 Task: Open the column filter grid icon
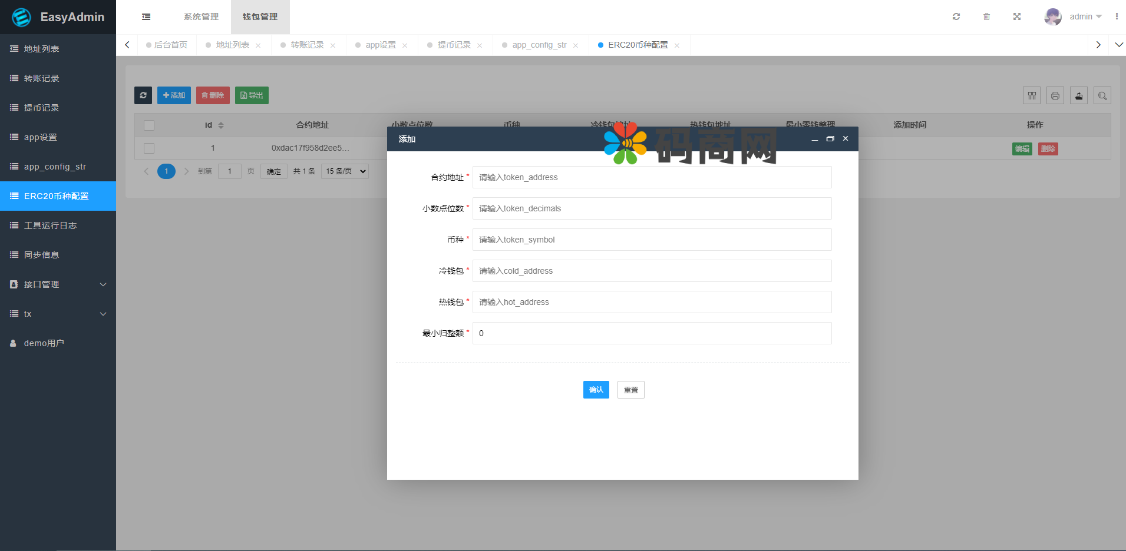1032,95
